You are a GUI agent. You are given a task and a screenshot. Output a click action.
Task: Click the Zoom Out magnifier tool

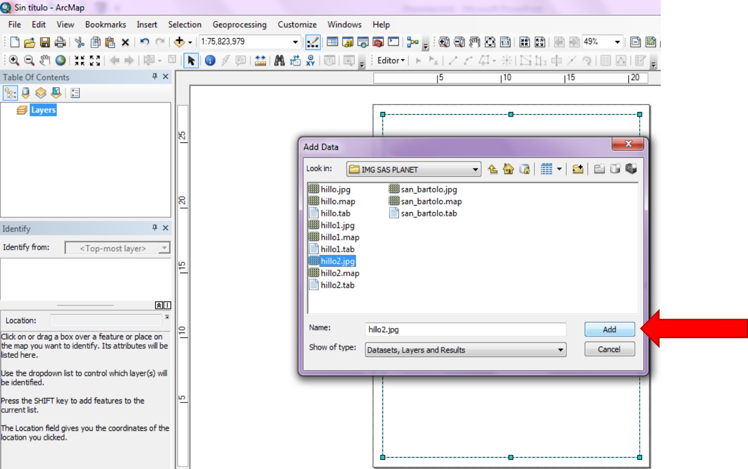[29, 60]
